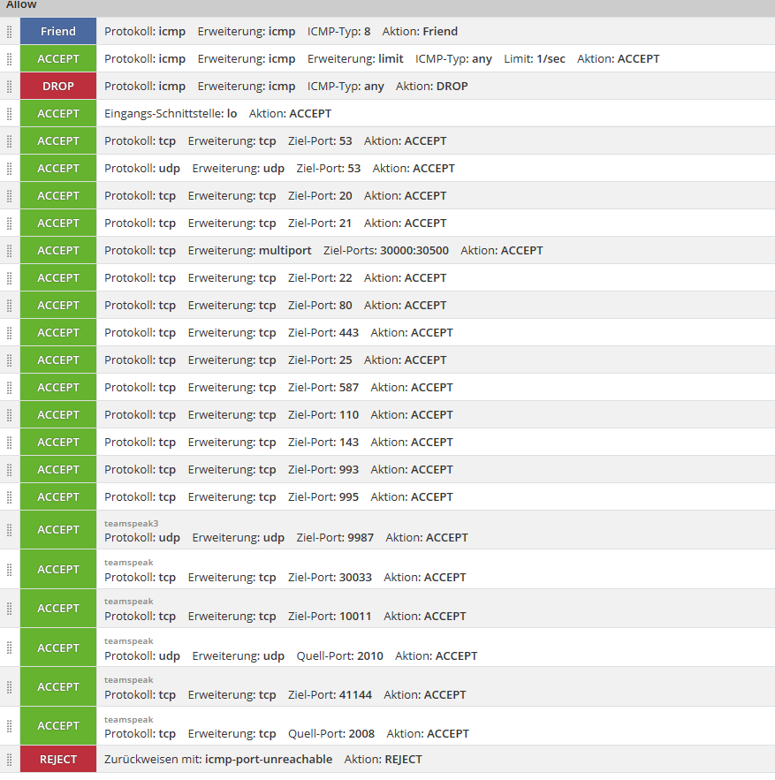The image size is (775, 780).
Task: Click the red REJECT action badge
Action: pos(58,760)
